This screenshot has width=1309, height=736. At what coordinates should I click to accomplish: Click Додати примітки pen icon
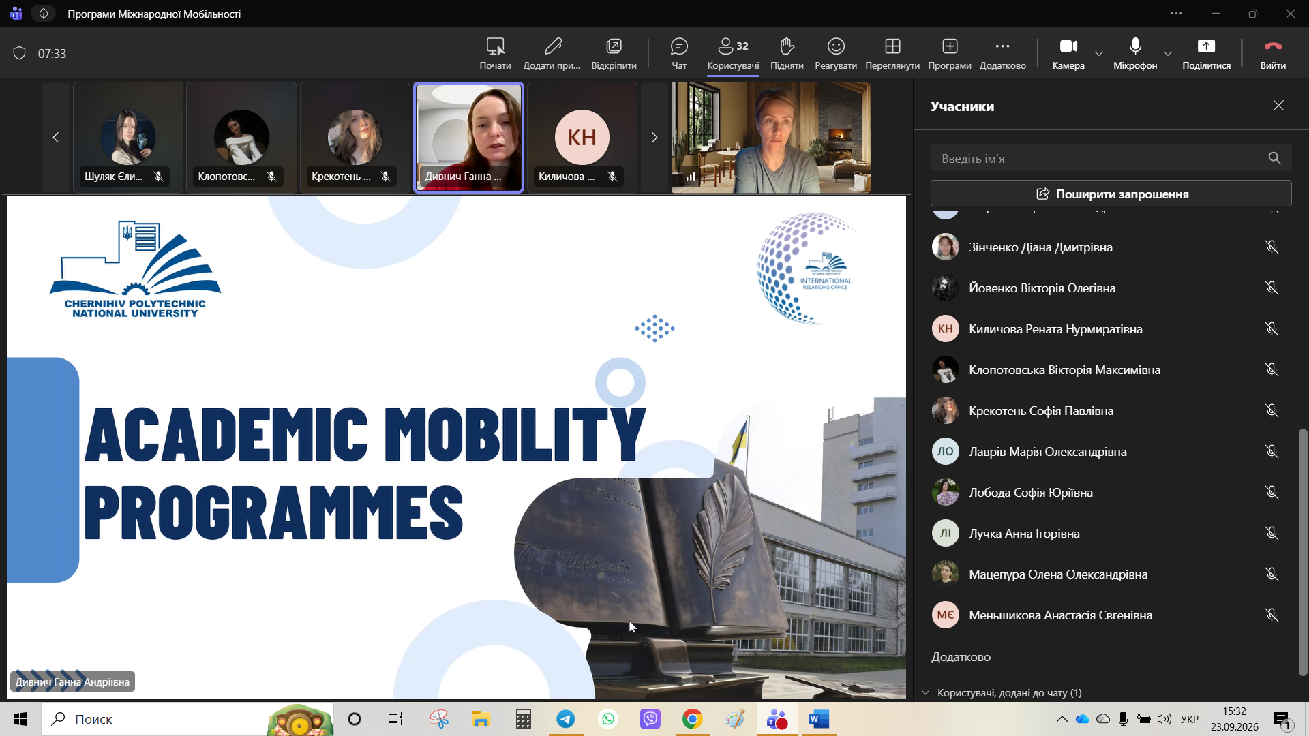coord(552,53)
